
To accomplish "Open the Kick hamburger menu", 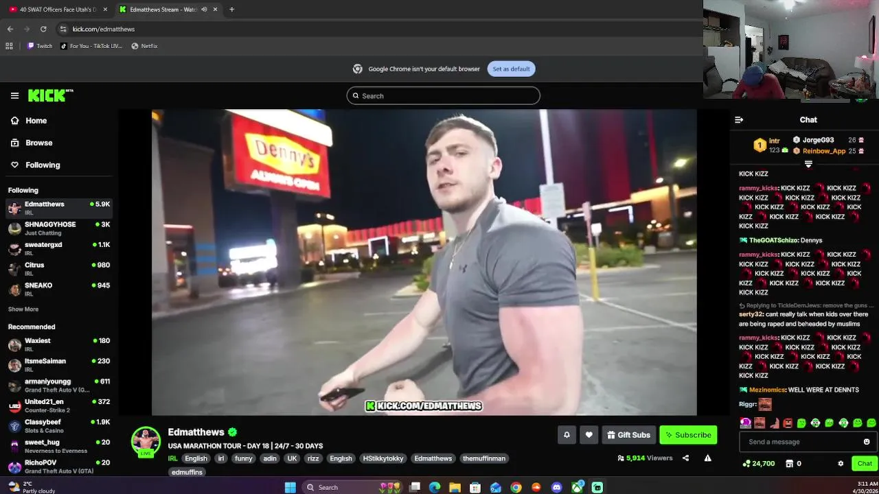I will [x=14, y=96].
